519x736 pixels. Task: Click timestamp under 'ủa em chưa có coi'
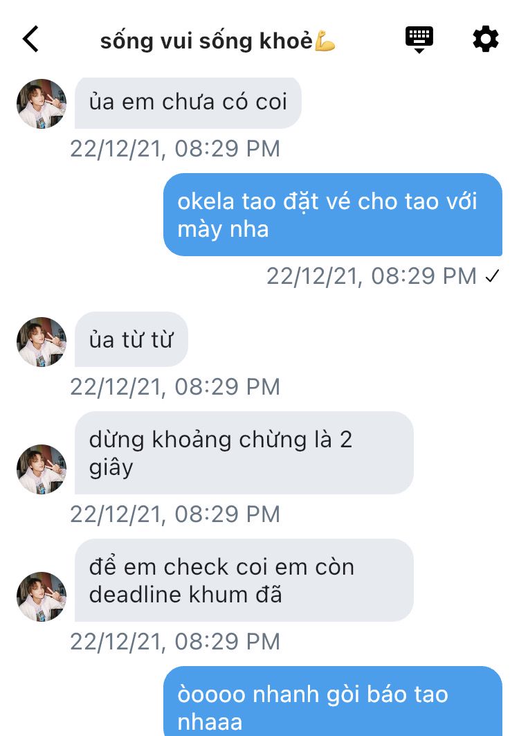point(175,149)
